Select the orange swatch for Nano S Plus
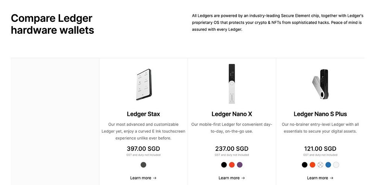376x185 pixels. 312,165
